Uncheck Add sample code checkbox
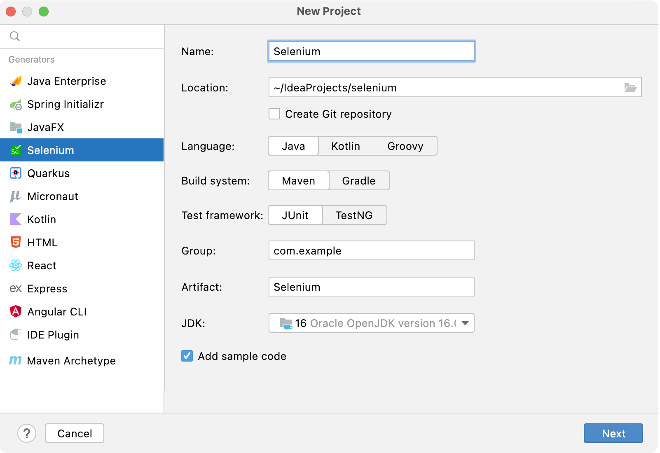660x453 pixels. 187,356
